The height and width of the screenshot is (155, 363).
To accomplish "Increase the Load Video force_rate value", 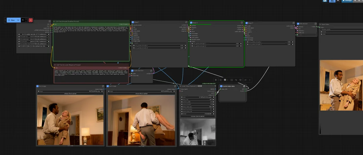I will [214, 99].
